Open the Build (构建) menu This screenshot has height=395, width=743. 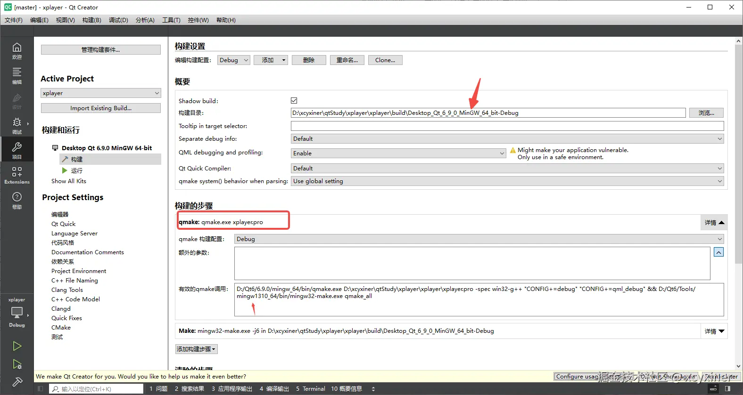pyautogui.click(x=91, y=20)
